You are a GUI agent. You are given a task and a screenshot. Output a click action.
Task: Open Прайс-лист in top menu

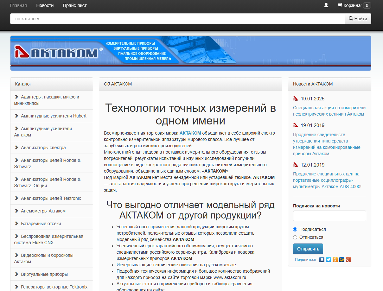75,5
